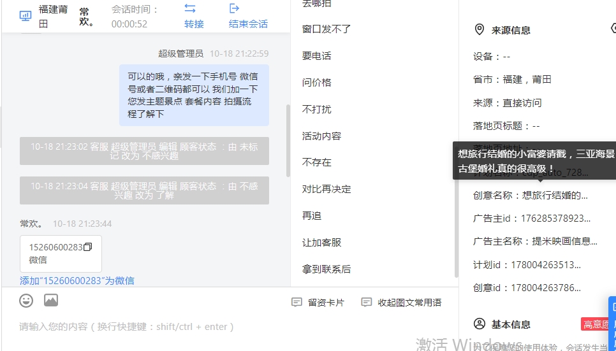Select the quick phrase 拿到联系后

[x=326, y=269]
